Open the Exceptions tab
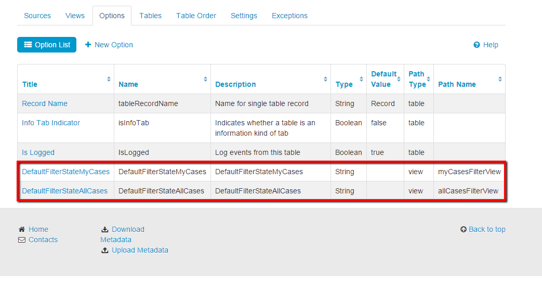This screenshot has height=287, width=542. (289, 16)
